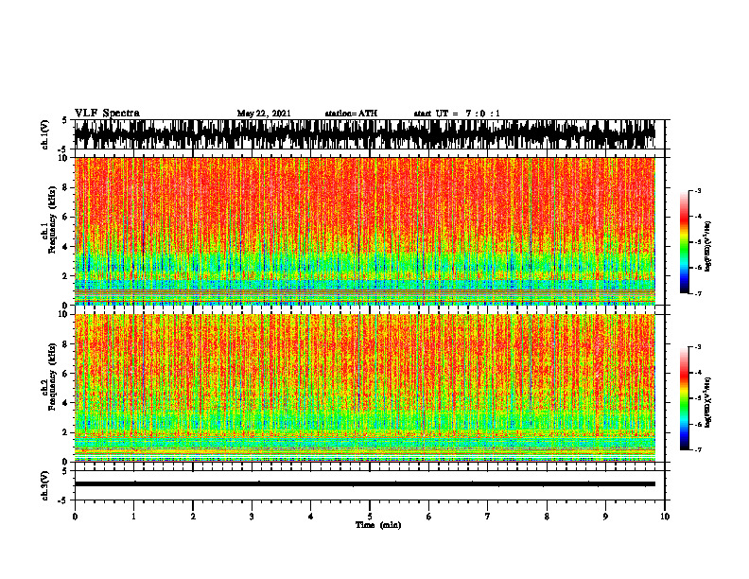749x579 pixels.
Task: Click time axis tick label "9"
Action: click(605, 517)
